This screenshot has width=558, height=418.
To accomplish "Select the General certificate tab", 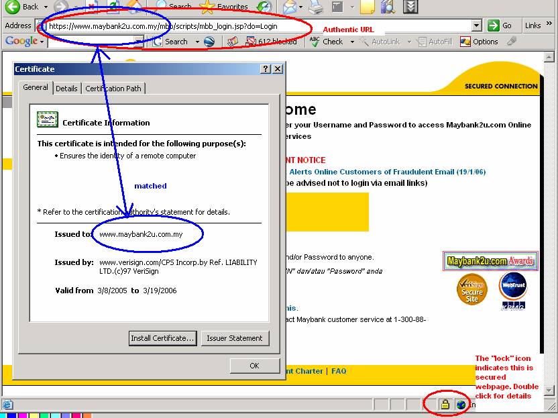I will 36,87.
